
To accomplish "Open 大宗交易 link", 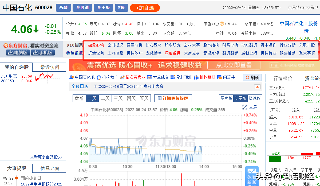I will pyautogui.click(x=192, y=53).
